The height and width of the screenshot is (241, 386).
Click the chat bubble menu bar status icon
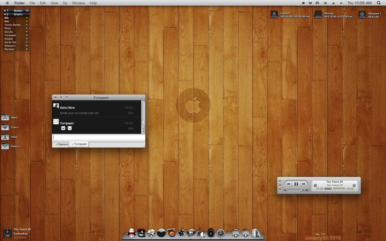(x=303, y=3)
